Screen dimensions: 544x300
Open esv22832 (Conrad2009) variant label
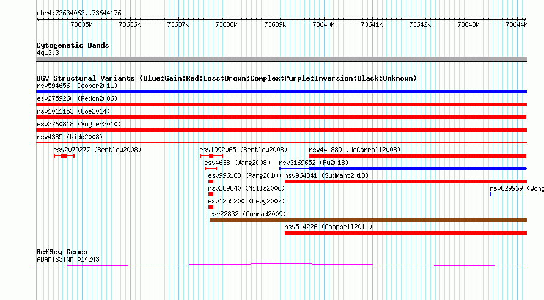click(x=248, y=214)
